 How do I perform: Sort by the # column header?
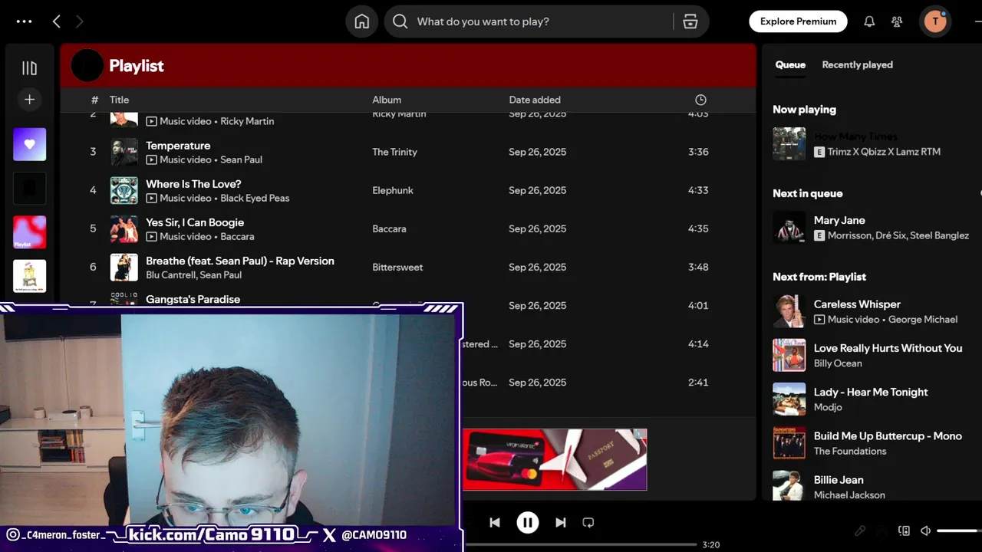pyautogui.click(x=94, y=100)
